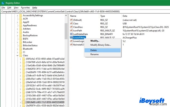Select the {2a9fe532-0cdc key
This screenshot has height=107, width=170.
pos(45,89)
